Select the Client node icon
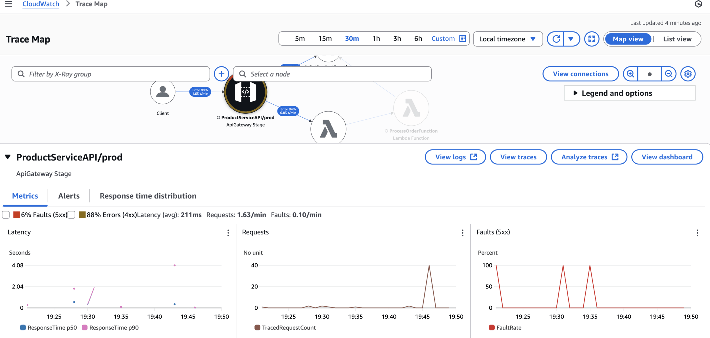 click(162, 92)
